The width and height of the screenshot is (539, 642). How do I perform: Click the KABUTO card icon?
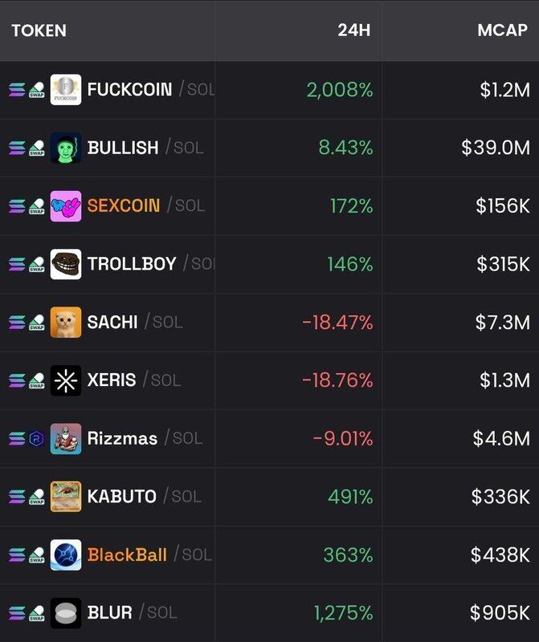pos(66,497)
